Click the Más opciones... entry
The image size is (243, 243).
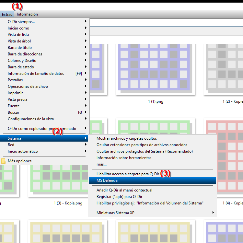(44, 161)
